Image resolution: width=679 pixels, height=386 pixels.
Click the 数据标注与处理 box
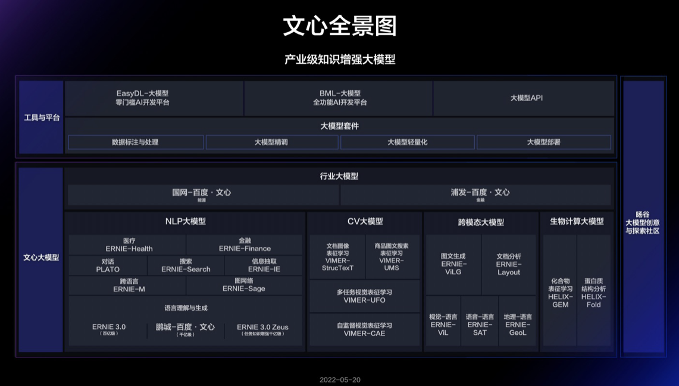tap(136, 142)
